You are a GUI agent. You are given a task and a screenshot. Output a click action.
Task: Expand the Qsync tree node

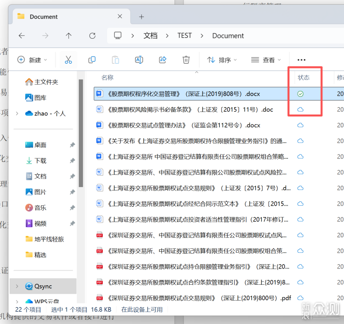tap(17, 286)
